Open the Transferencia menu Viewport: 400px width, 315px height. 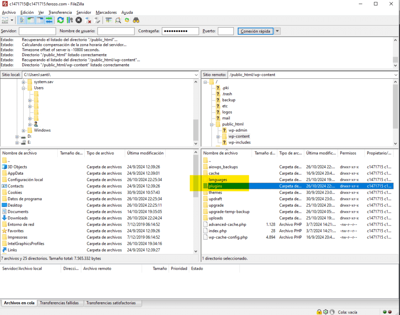click(60, 12)
